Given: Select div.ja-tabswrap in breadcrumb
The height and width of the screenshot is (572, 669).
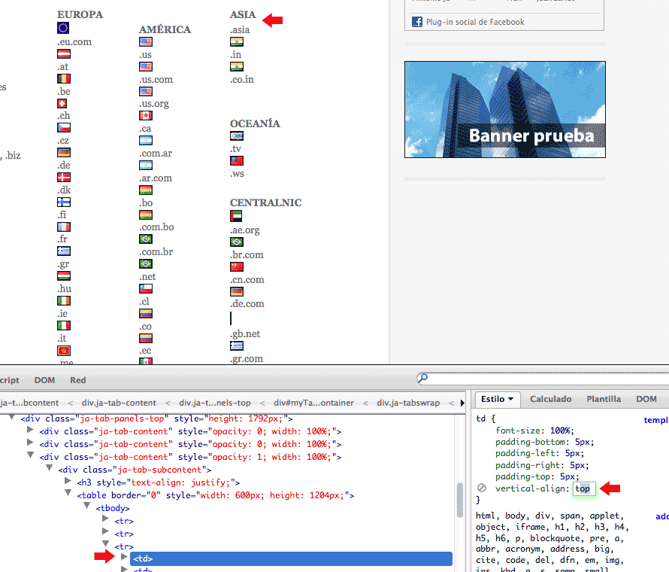Looking at the screenshot, I should click(x=408, y=403).
